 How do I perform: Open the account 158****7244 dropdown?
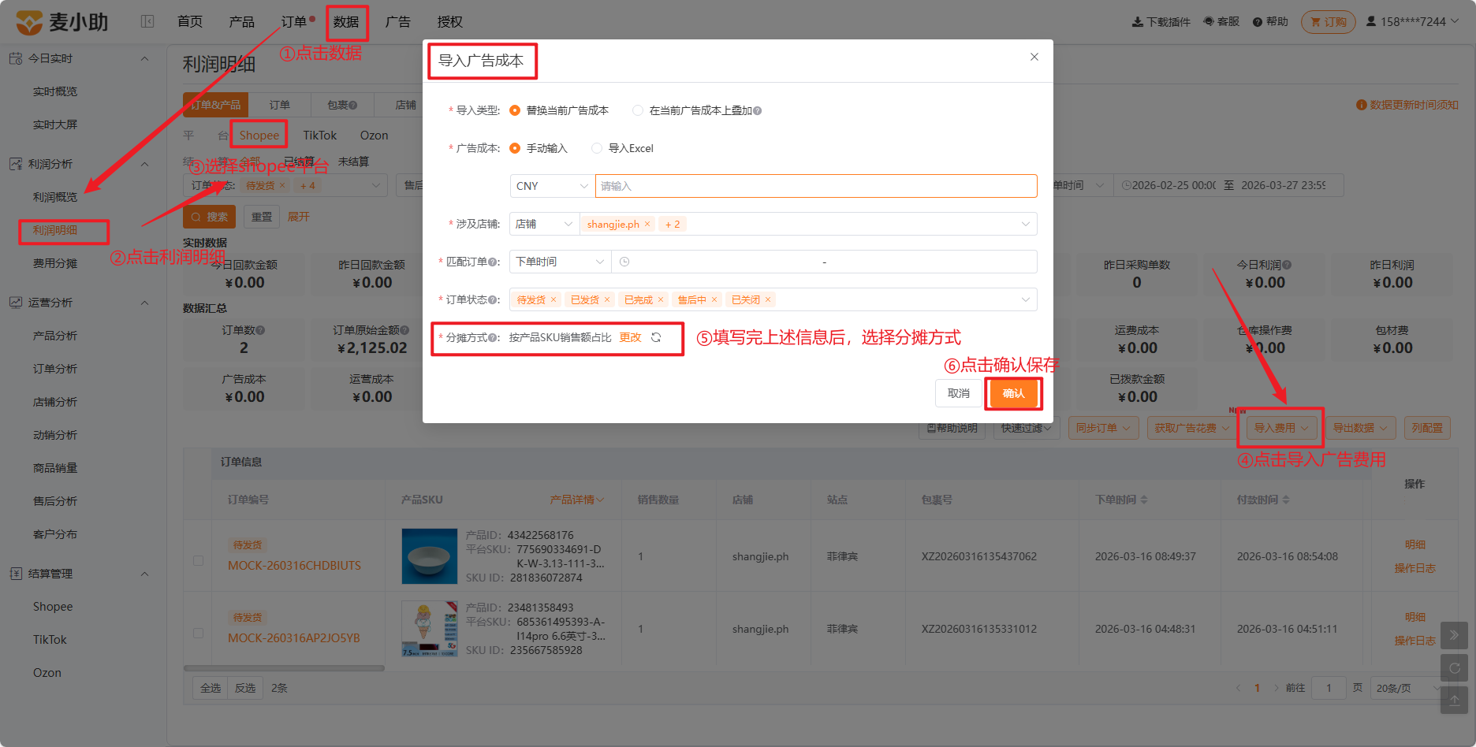click(1412, 21)
